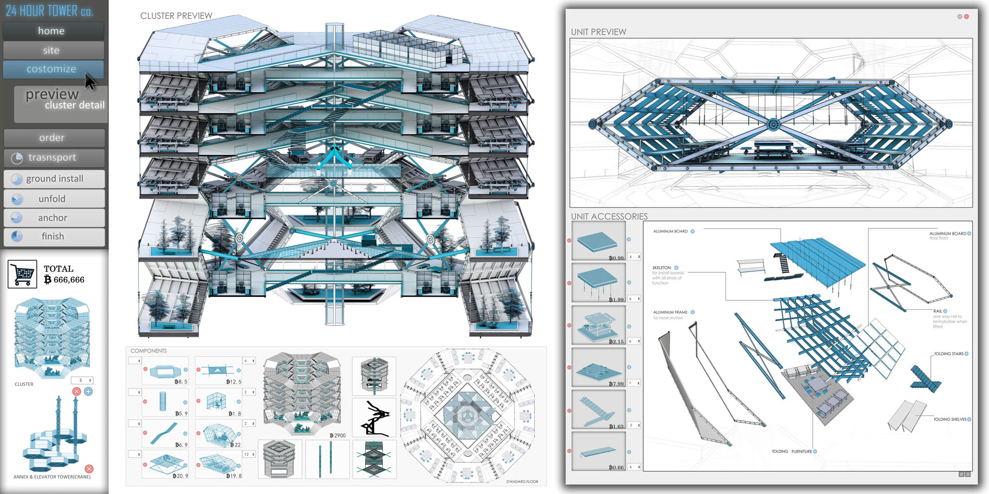Open quantity stepper for ฿0.66 accessory
Screen dimensions: 989x494
[634, 467]
